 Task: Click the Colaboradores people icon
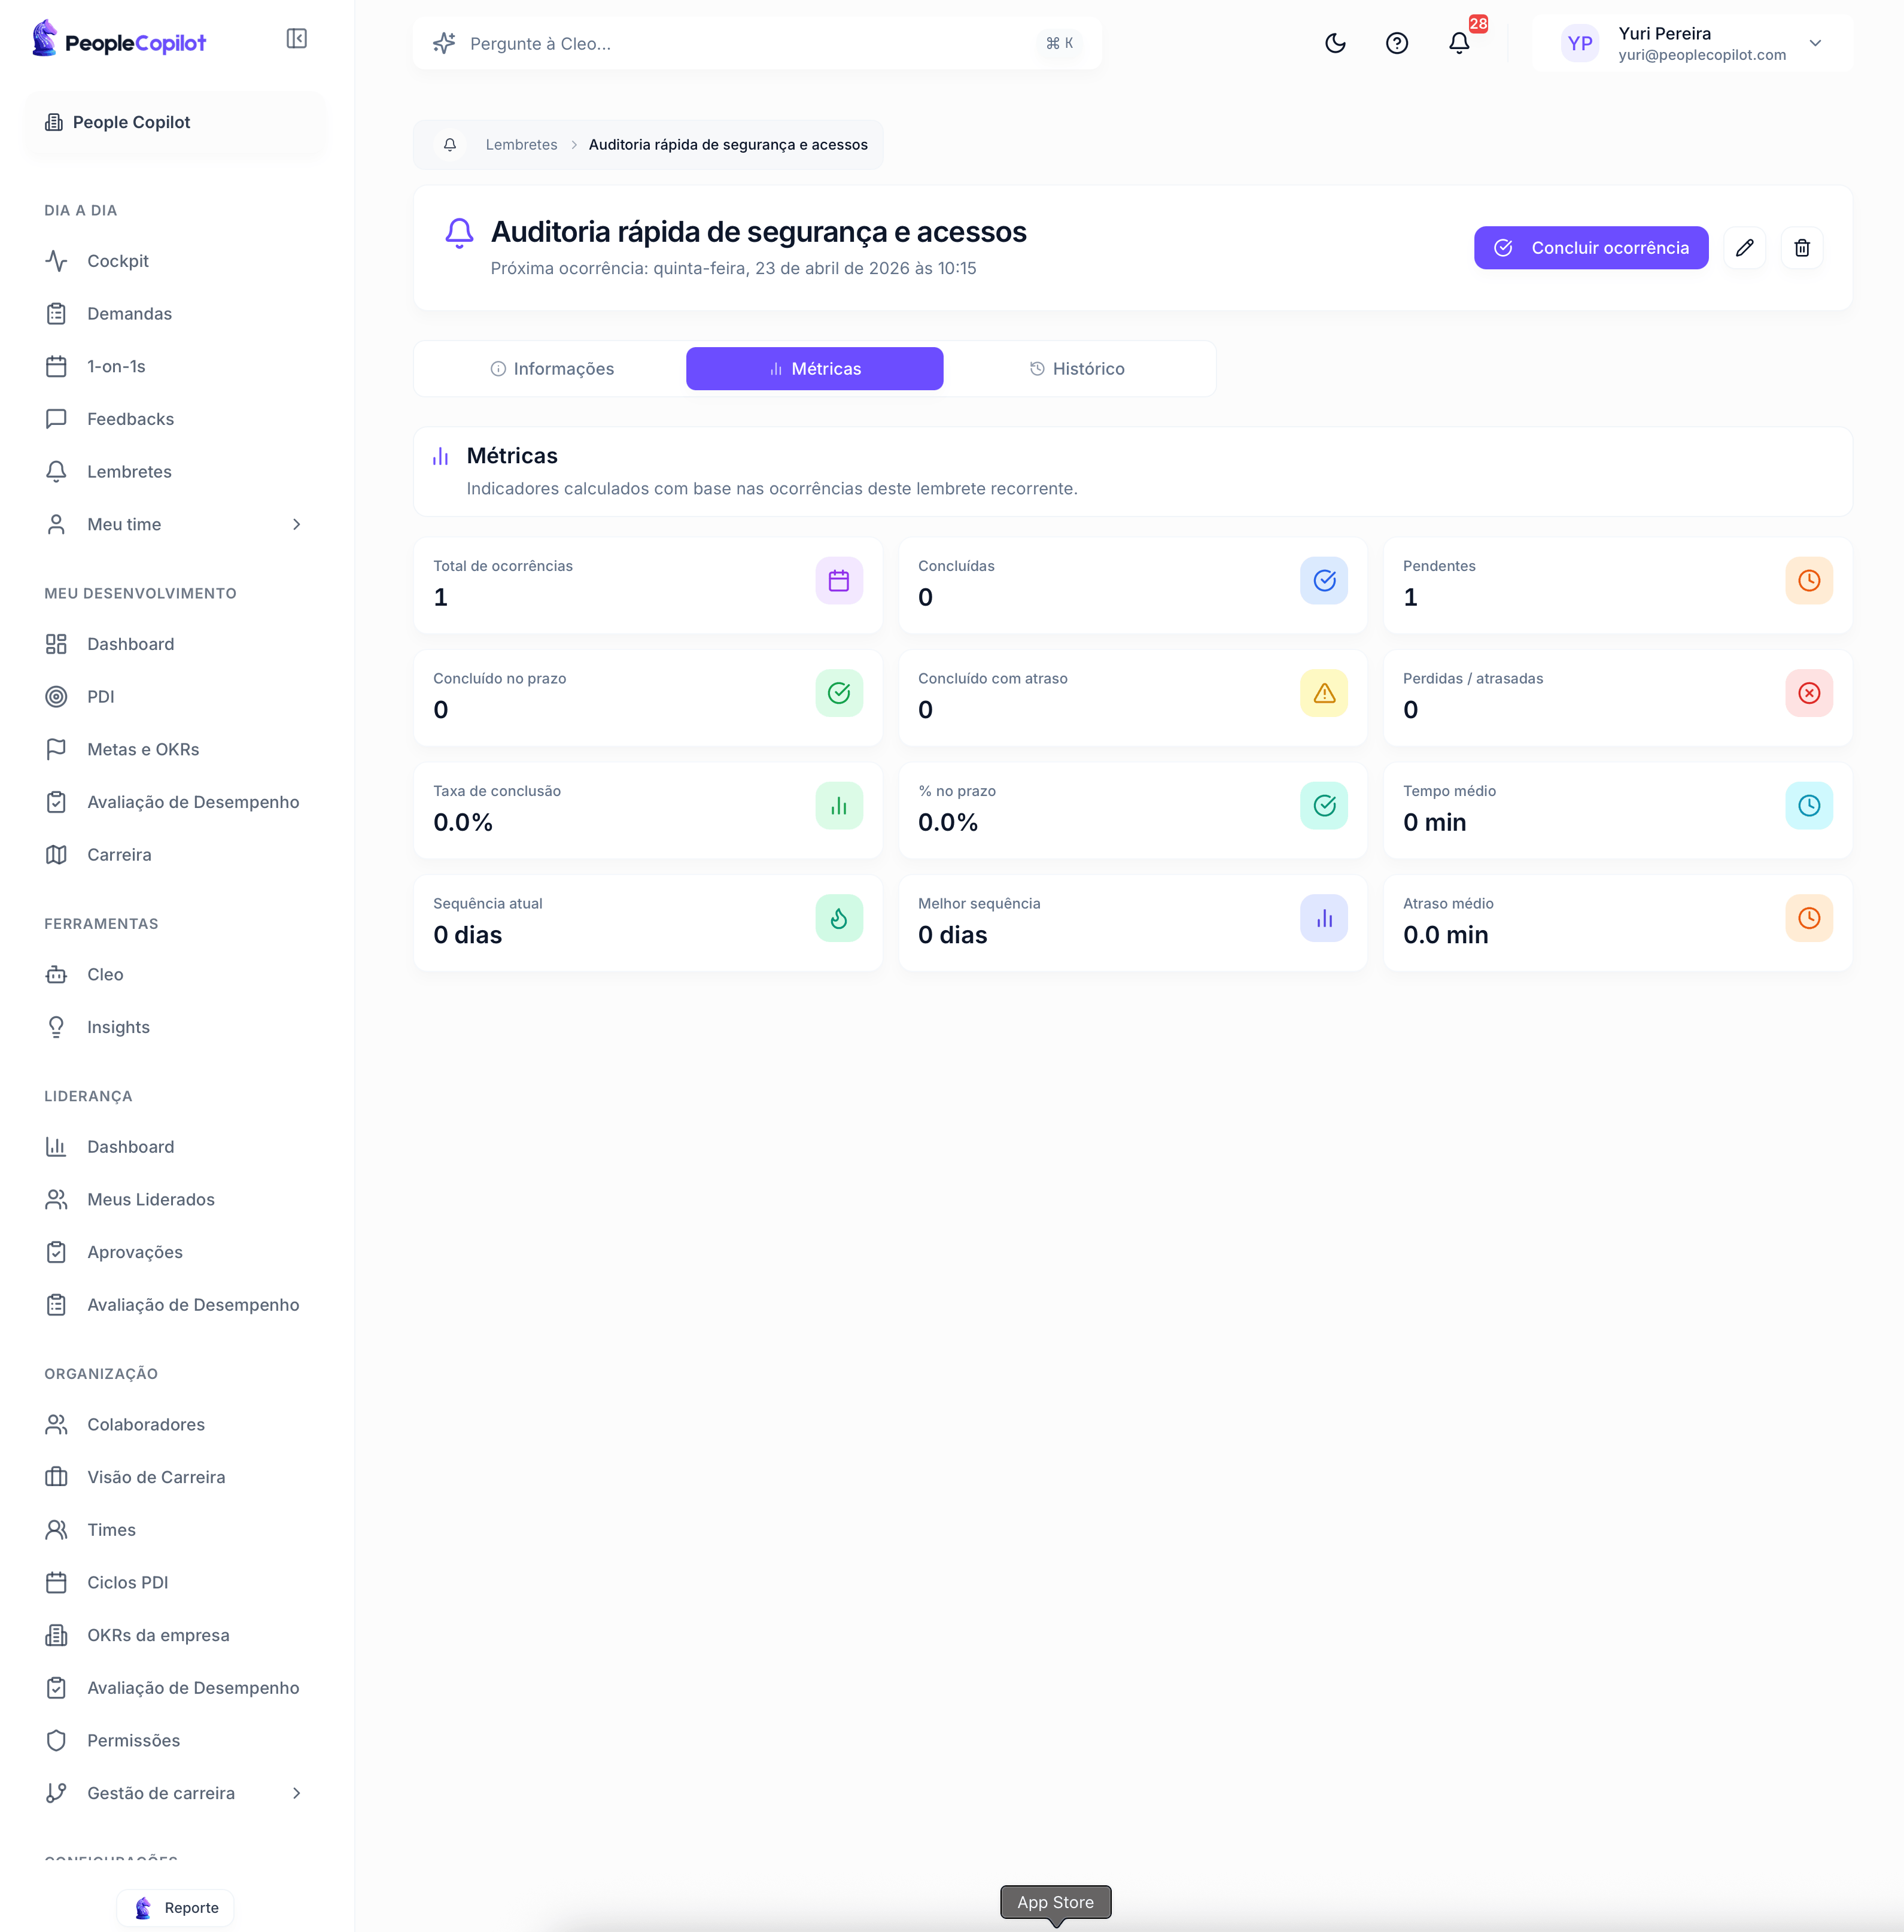(56, 1425)
